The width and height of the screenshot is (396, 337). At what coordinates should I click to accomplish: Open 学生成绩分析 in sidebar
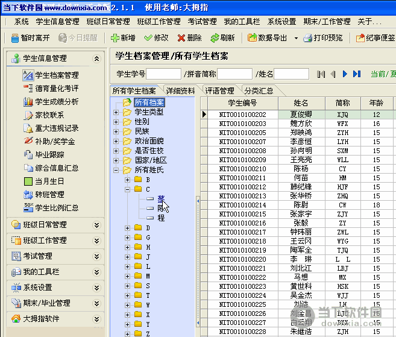[28, 102]
